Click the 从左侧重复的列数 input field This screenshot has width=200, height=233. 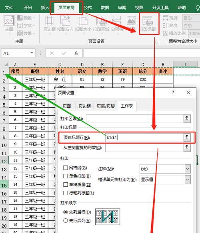click(x=144, y=148)
